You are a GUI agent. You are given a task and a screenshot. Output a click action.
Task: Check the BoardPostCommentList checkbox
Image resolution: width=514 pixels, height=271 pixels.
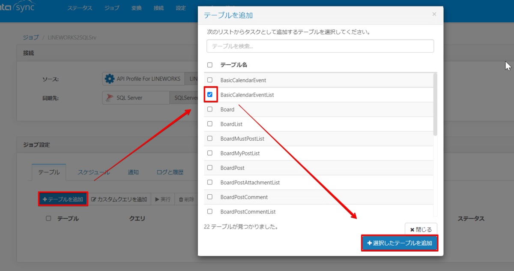(210, 211)
